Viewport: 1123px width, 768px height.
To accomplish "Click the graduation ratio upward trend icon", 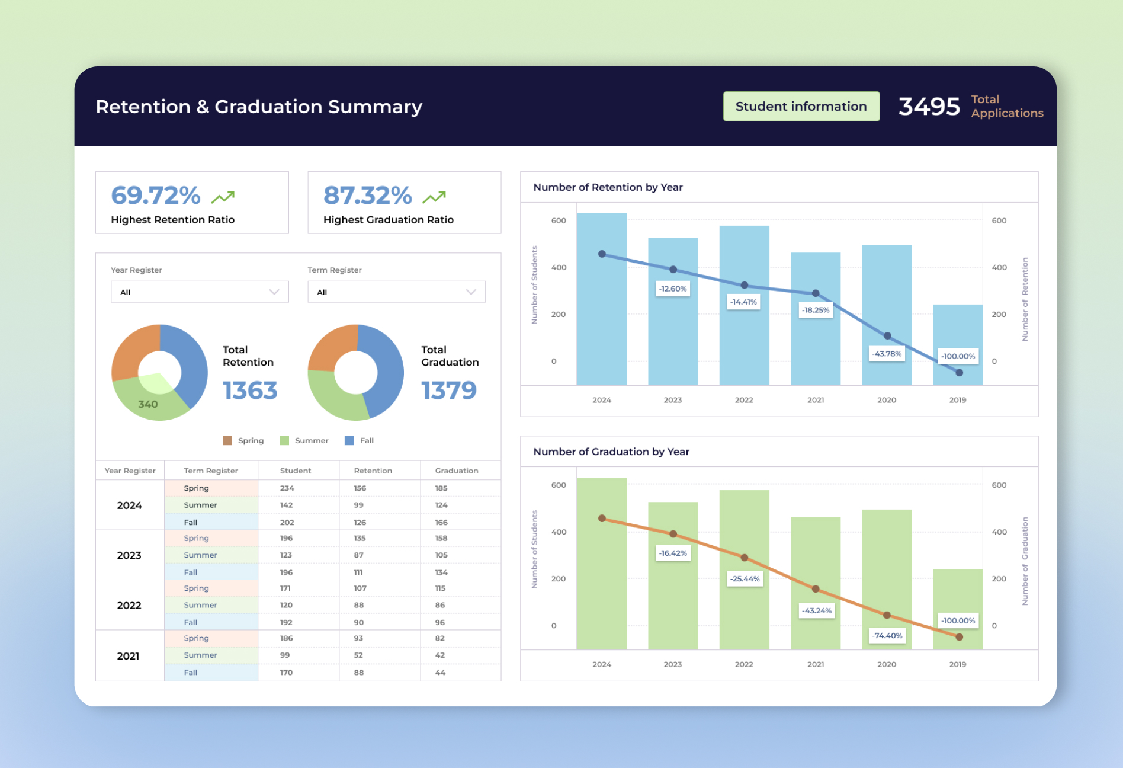I will point(434,197).
